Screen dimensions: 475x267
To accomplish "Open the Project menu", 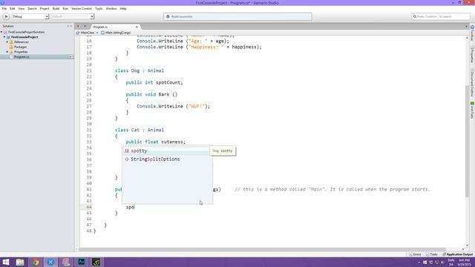I will coord(45,8).
